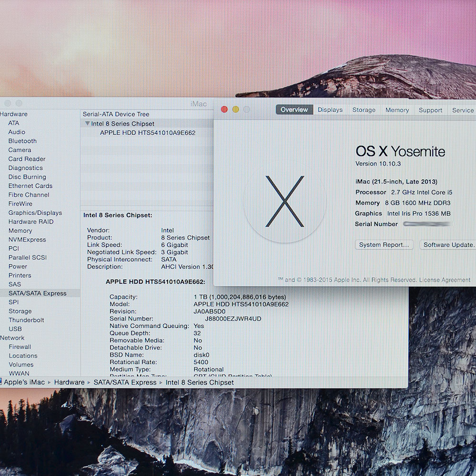Click Intel 8 Series Chipset in path bar

tap(199, 382)
